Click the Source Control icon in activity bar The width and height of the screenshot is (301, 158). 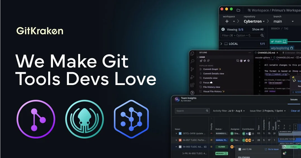click(192, 69)
